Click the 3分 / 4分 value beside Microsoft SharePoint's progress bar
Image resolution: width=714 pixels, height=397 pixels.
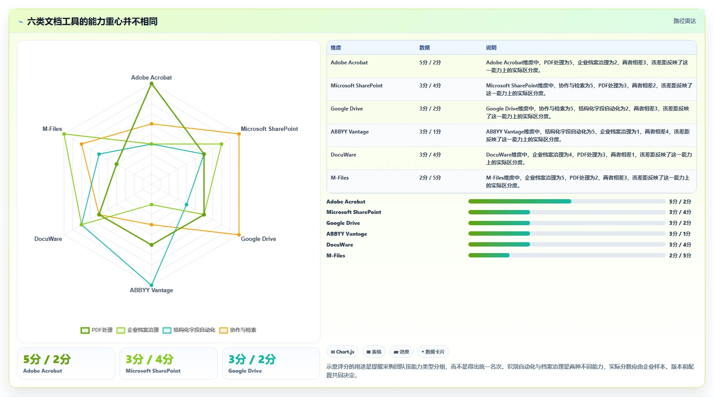click(680, 212)
